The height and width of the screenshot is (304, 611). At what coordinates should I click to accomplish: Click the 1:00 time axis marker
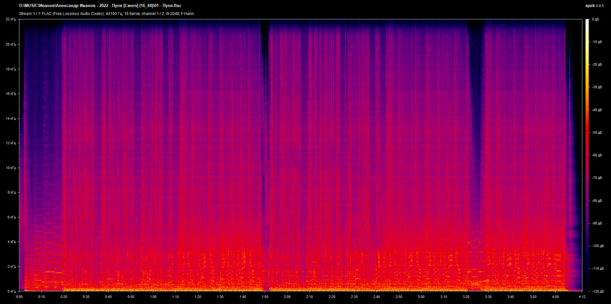(x=153, y=297)
